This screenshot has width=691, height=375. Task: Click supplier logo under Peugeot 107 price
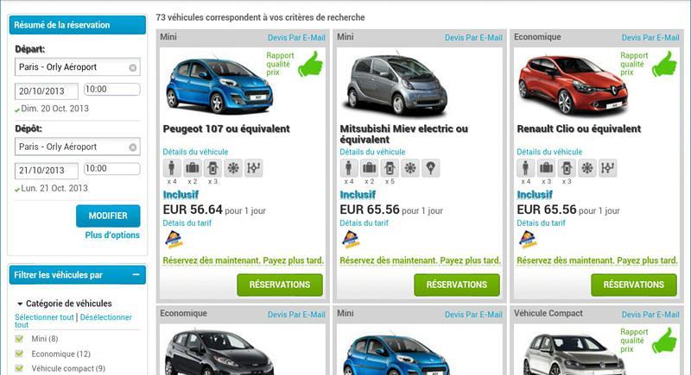pos(174,240)
